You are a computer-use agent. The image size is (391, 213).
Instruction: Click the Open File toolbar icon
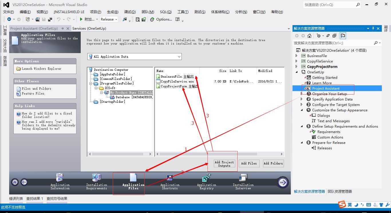point(37,19)
